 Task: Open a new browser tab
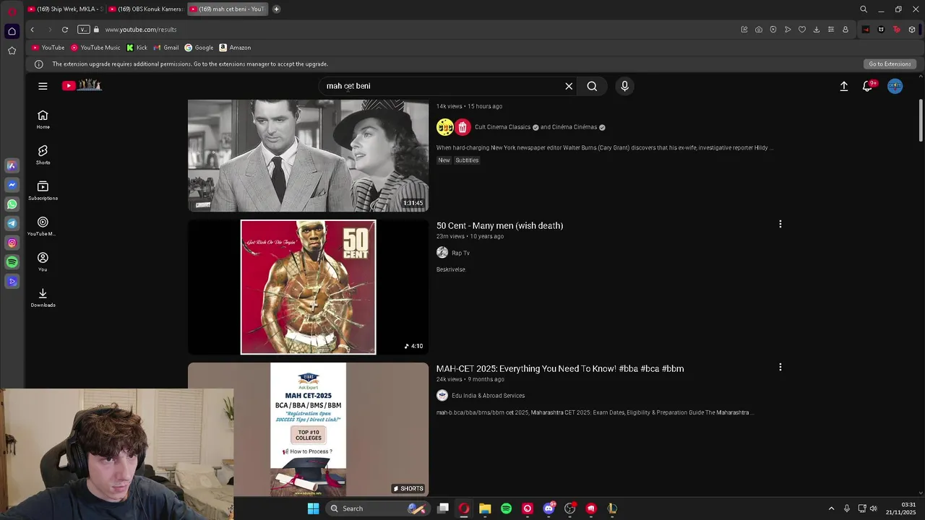point(276,9)
